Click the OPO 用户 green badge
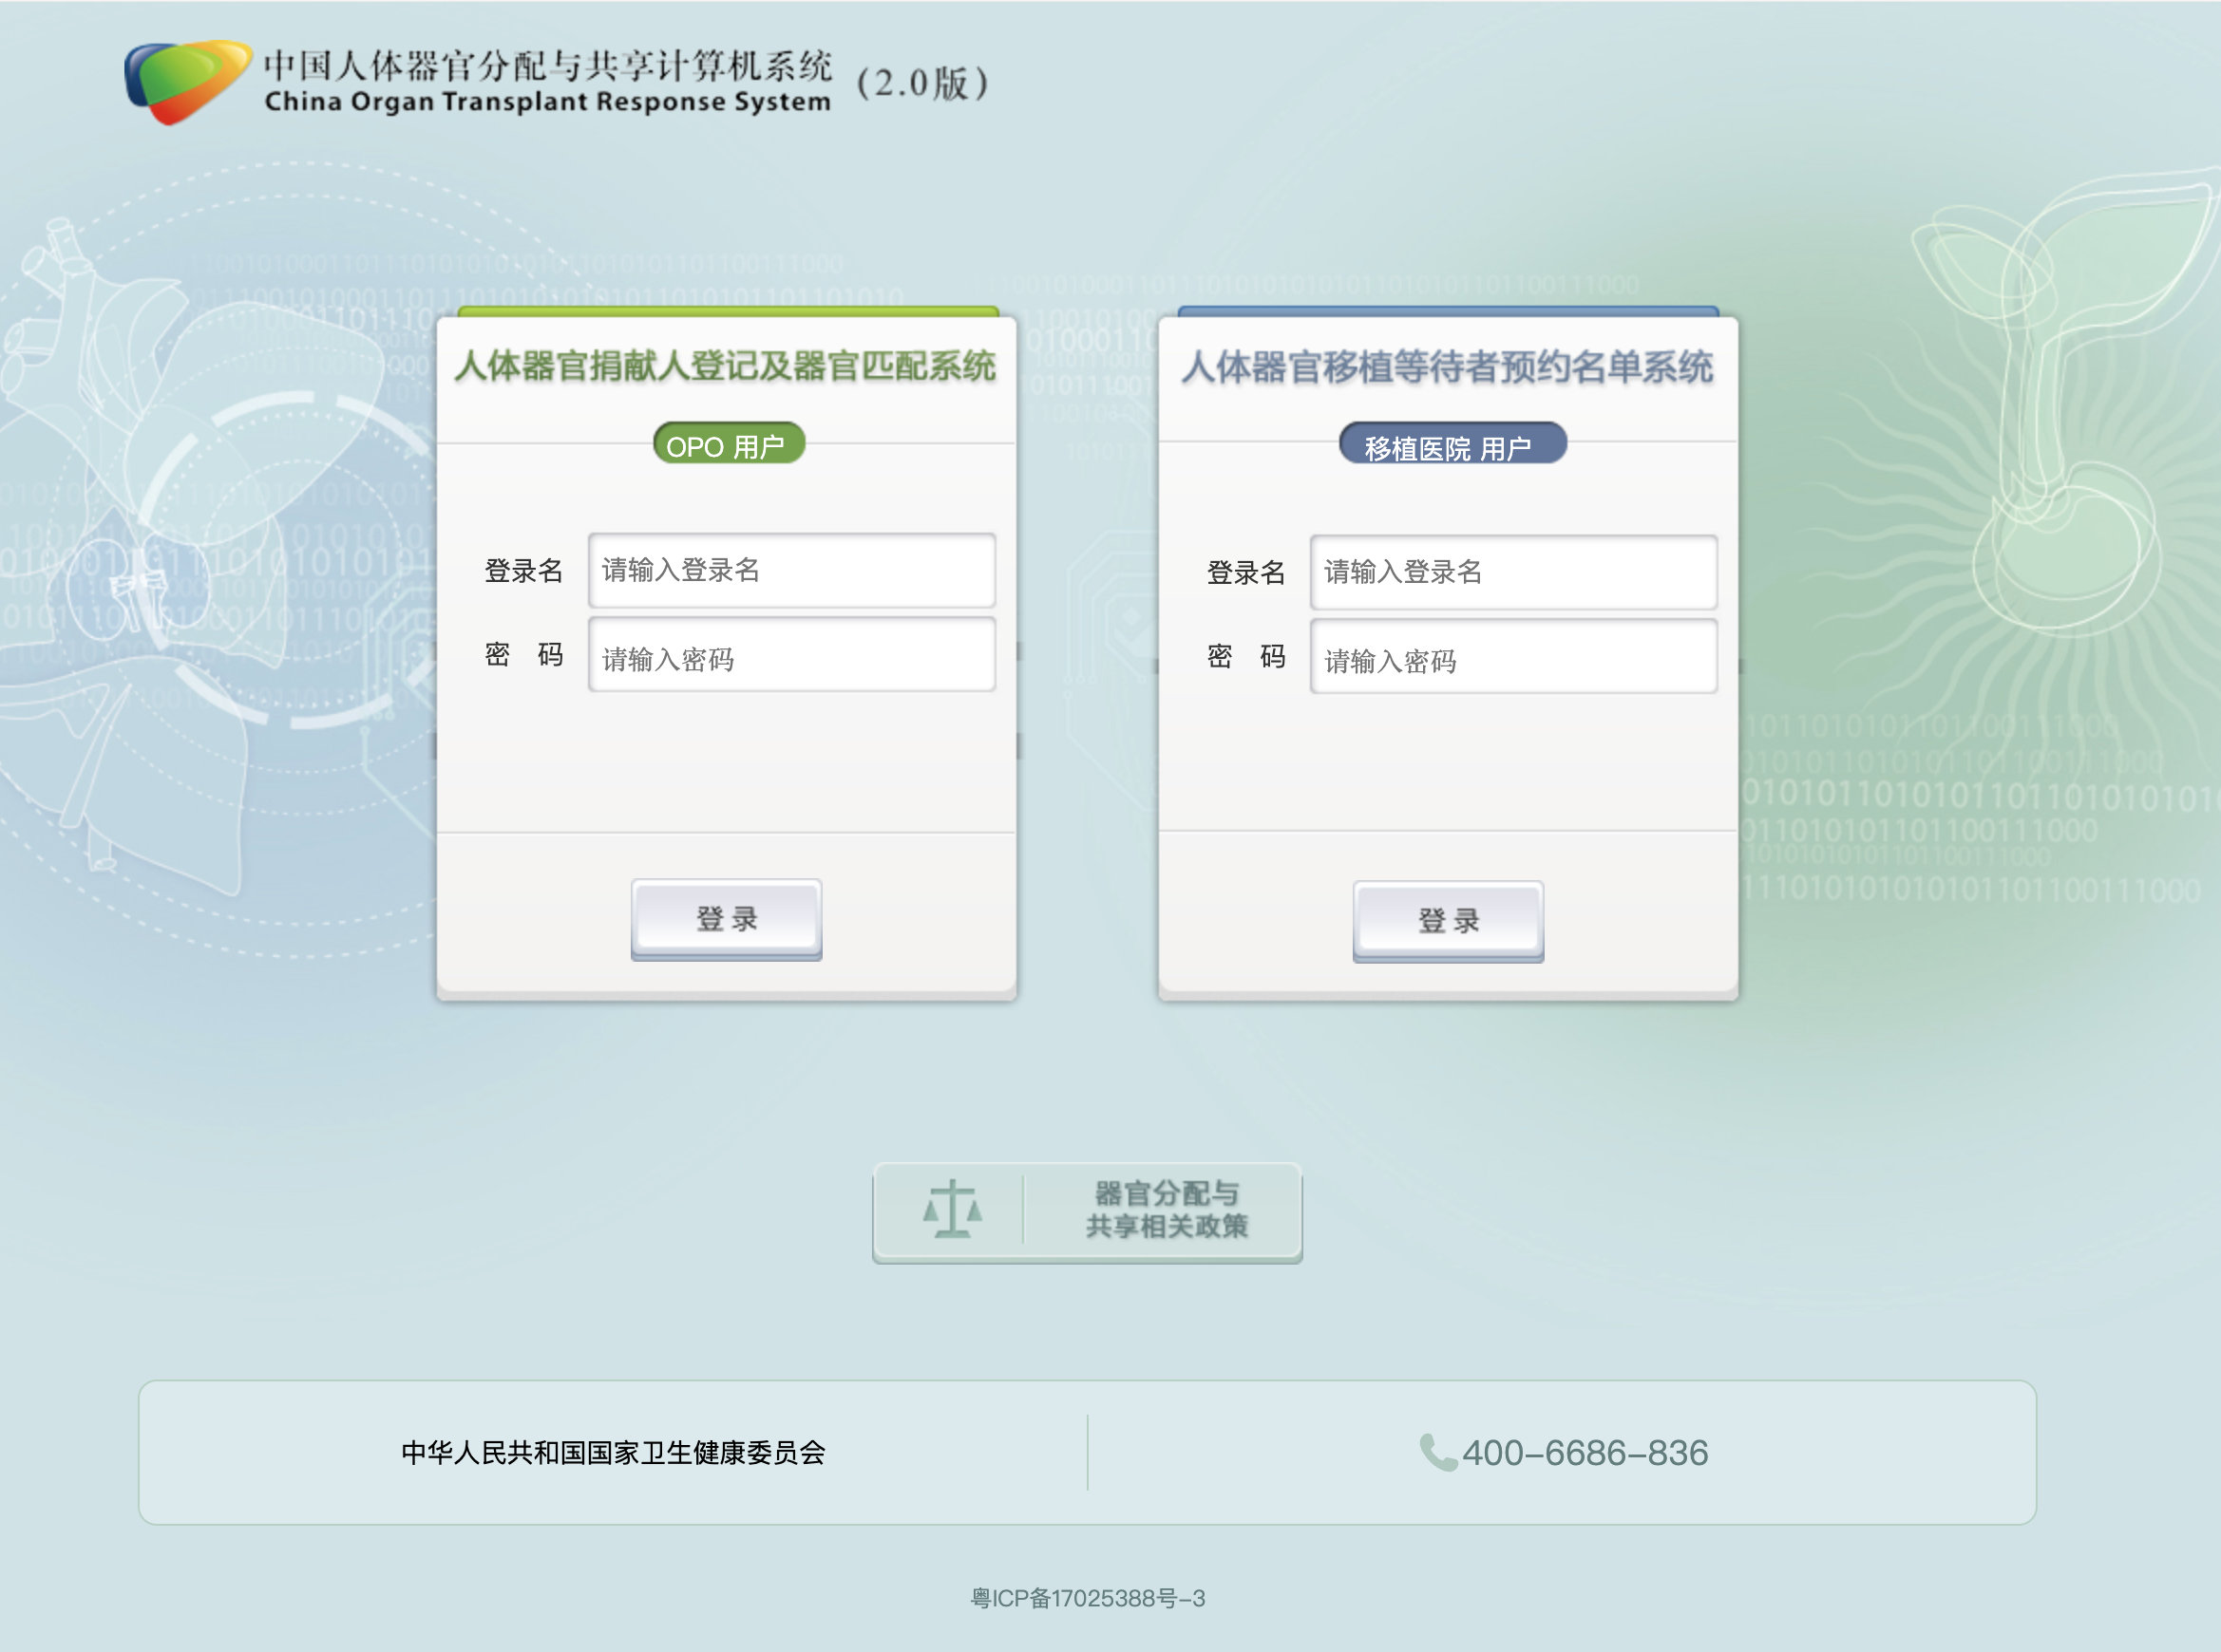 tap(728, 445)
